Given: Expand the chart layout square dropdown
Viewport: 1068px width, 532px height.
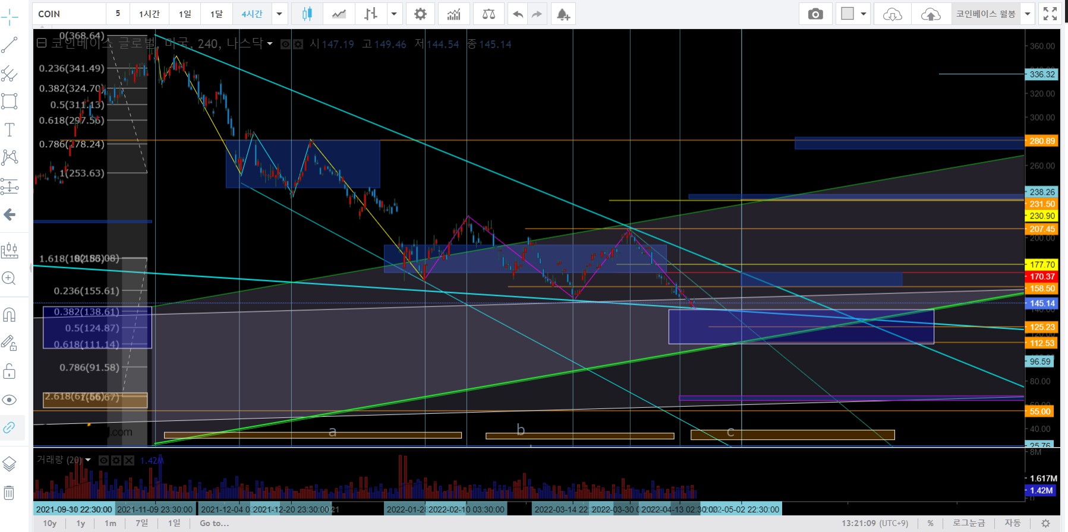Looking at the screenshot, I should tap(863, 14).
